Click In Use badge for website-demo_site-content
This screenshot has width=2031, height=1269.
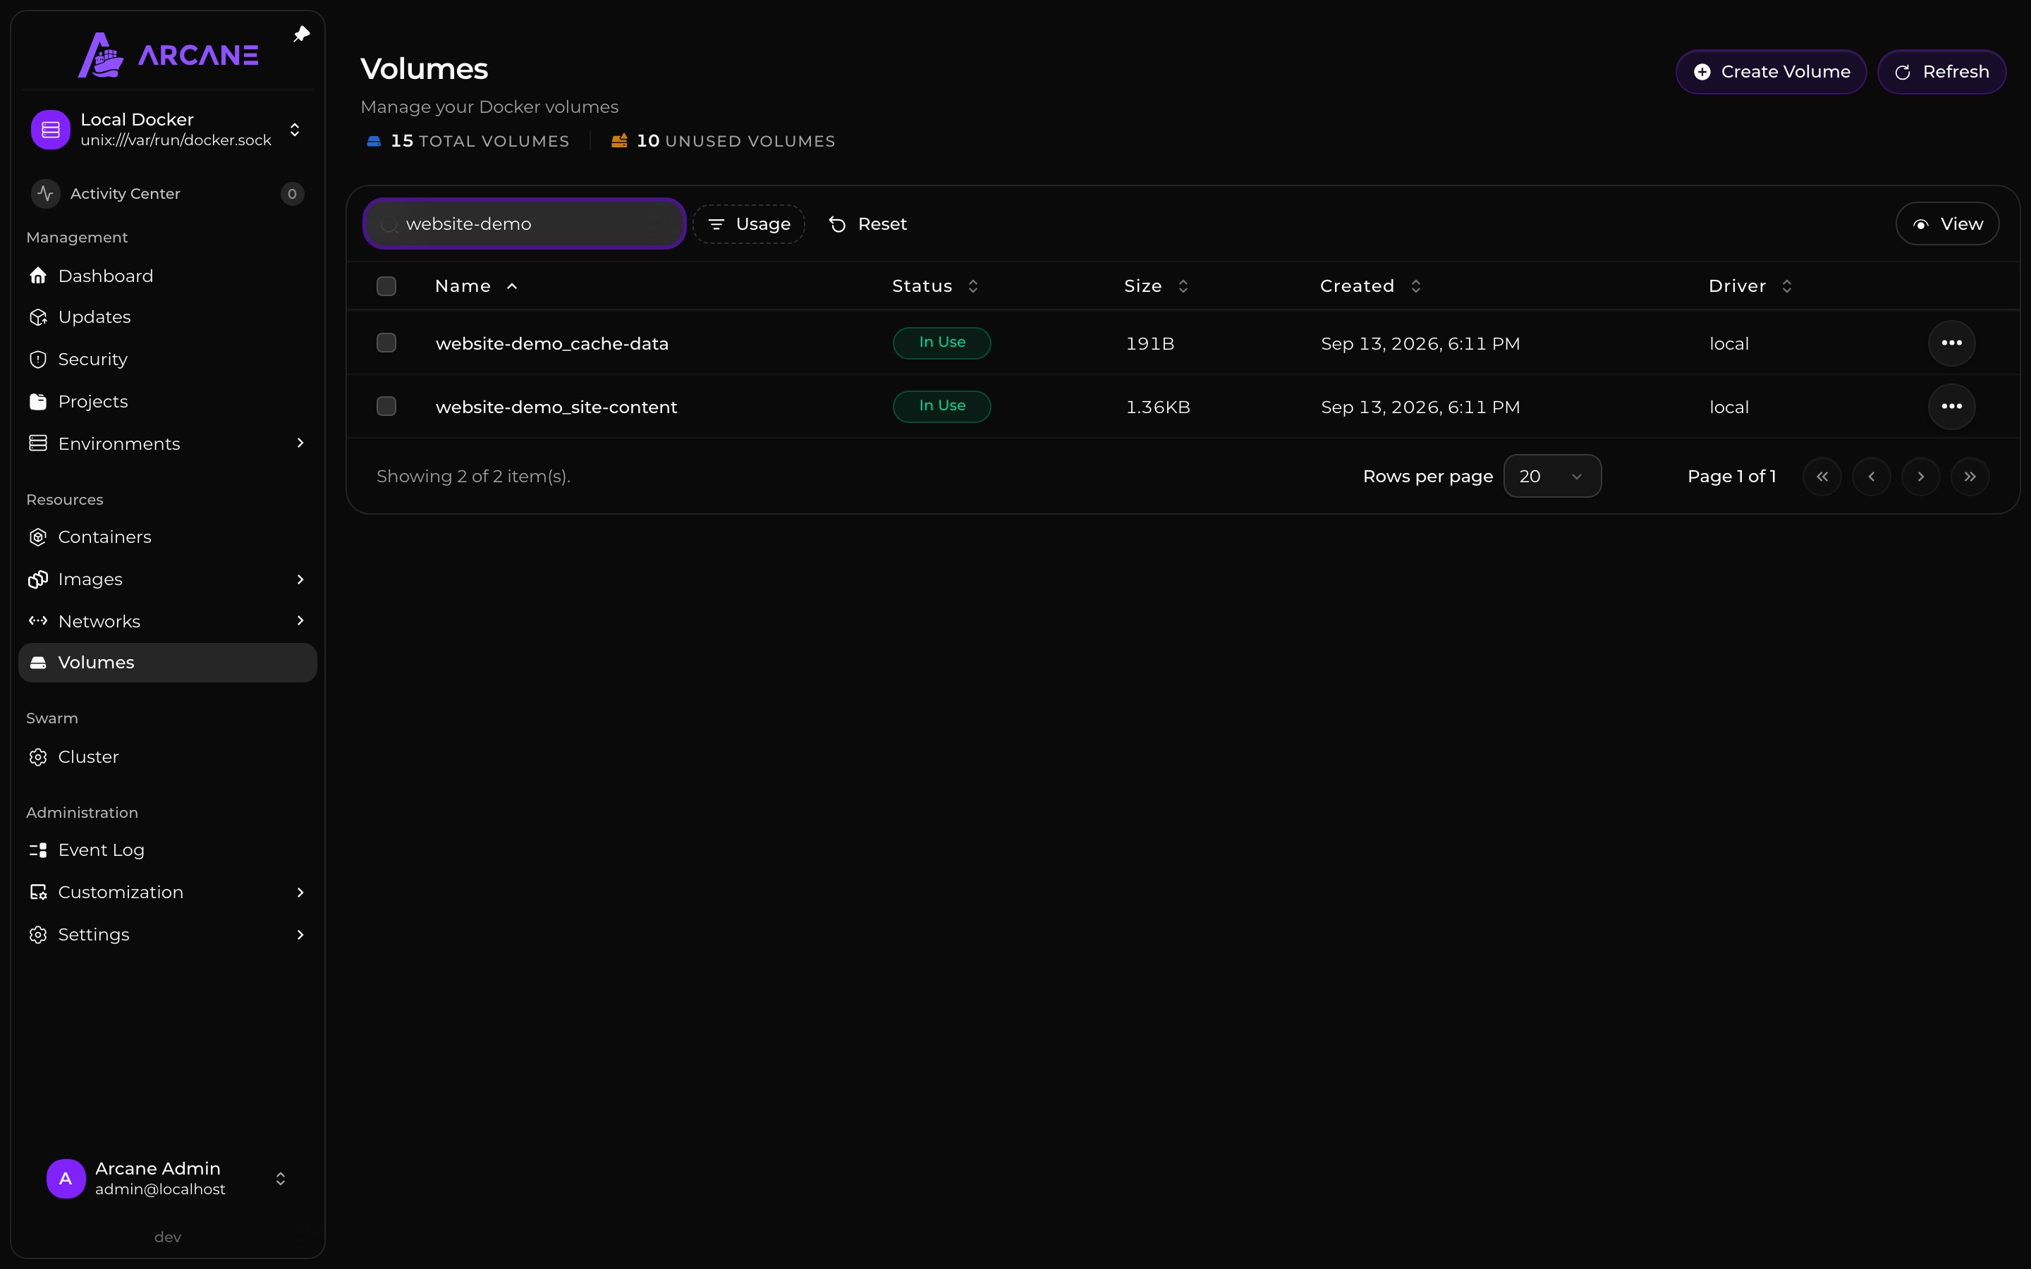tap(941, 406)
